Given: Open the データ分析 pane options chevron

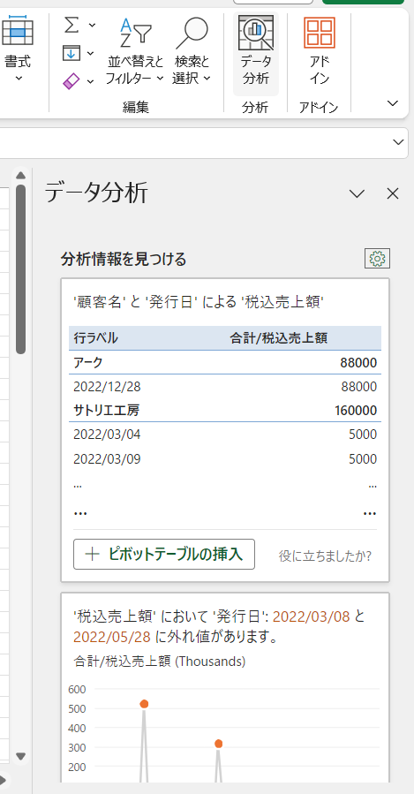Looking at the screenshot, I should click(358, 193).
